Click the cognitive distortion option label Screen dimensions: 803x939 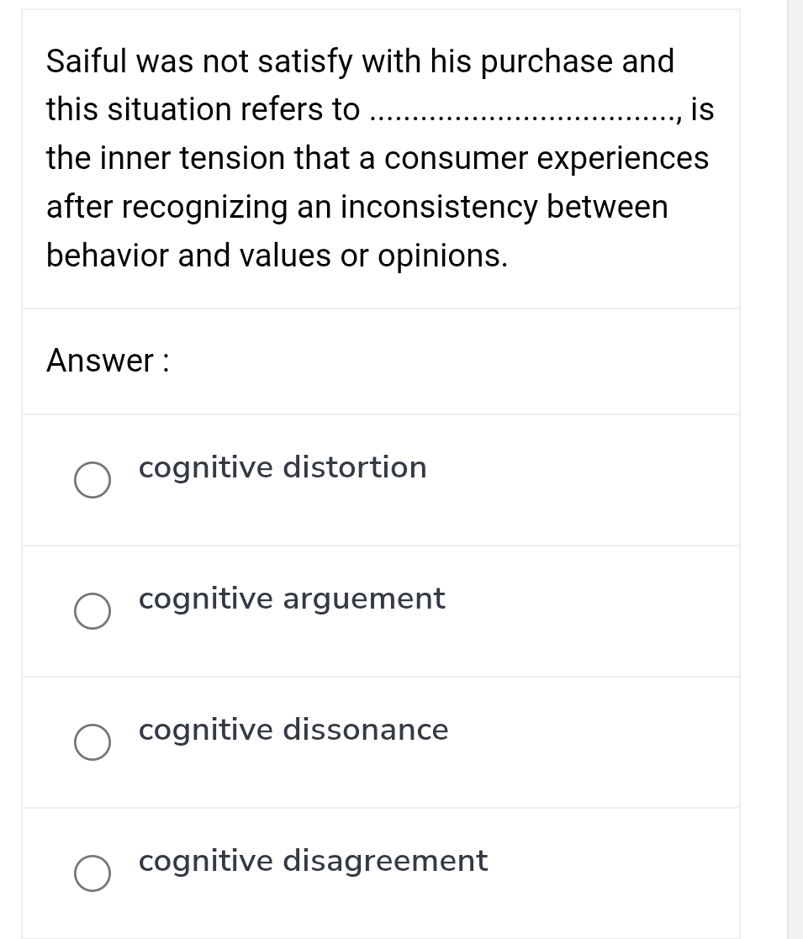[x=283, y=467]
